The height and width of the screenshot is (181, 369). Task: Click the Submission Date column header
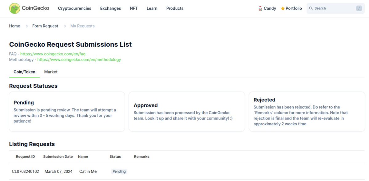[x=58, y=157]
